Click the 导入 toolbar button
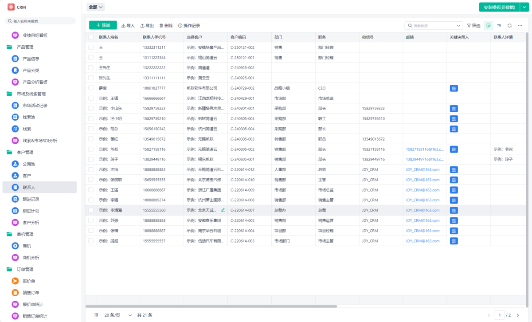This screenshot has width=532, height=322. (128, 26)
